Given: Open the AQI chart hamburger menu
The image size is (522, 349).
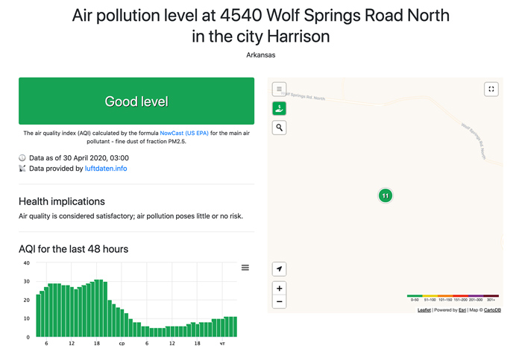Looking at the screenshot, I should [245, 268].
